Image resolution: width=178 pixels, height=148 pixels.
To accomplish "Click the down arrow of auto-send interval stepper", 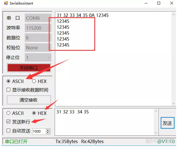I will pyautogui.click(x=48, y=133).
